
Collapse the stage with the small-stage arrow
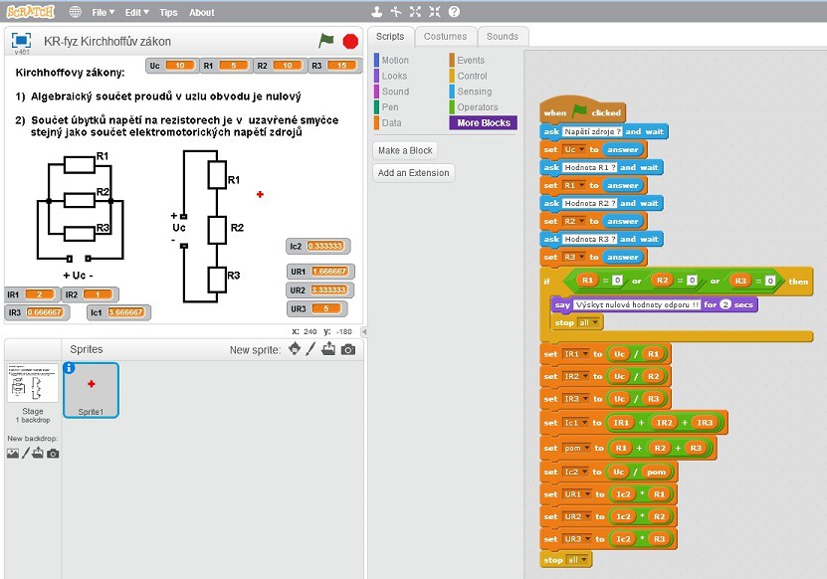pos(363,331)
